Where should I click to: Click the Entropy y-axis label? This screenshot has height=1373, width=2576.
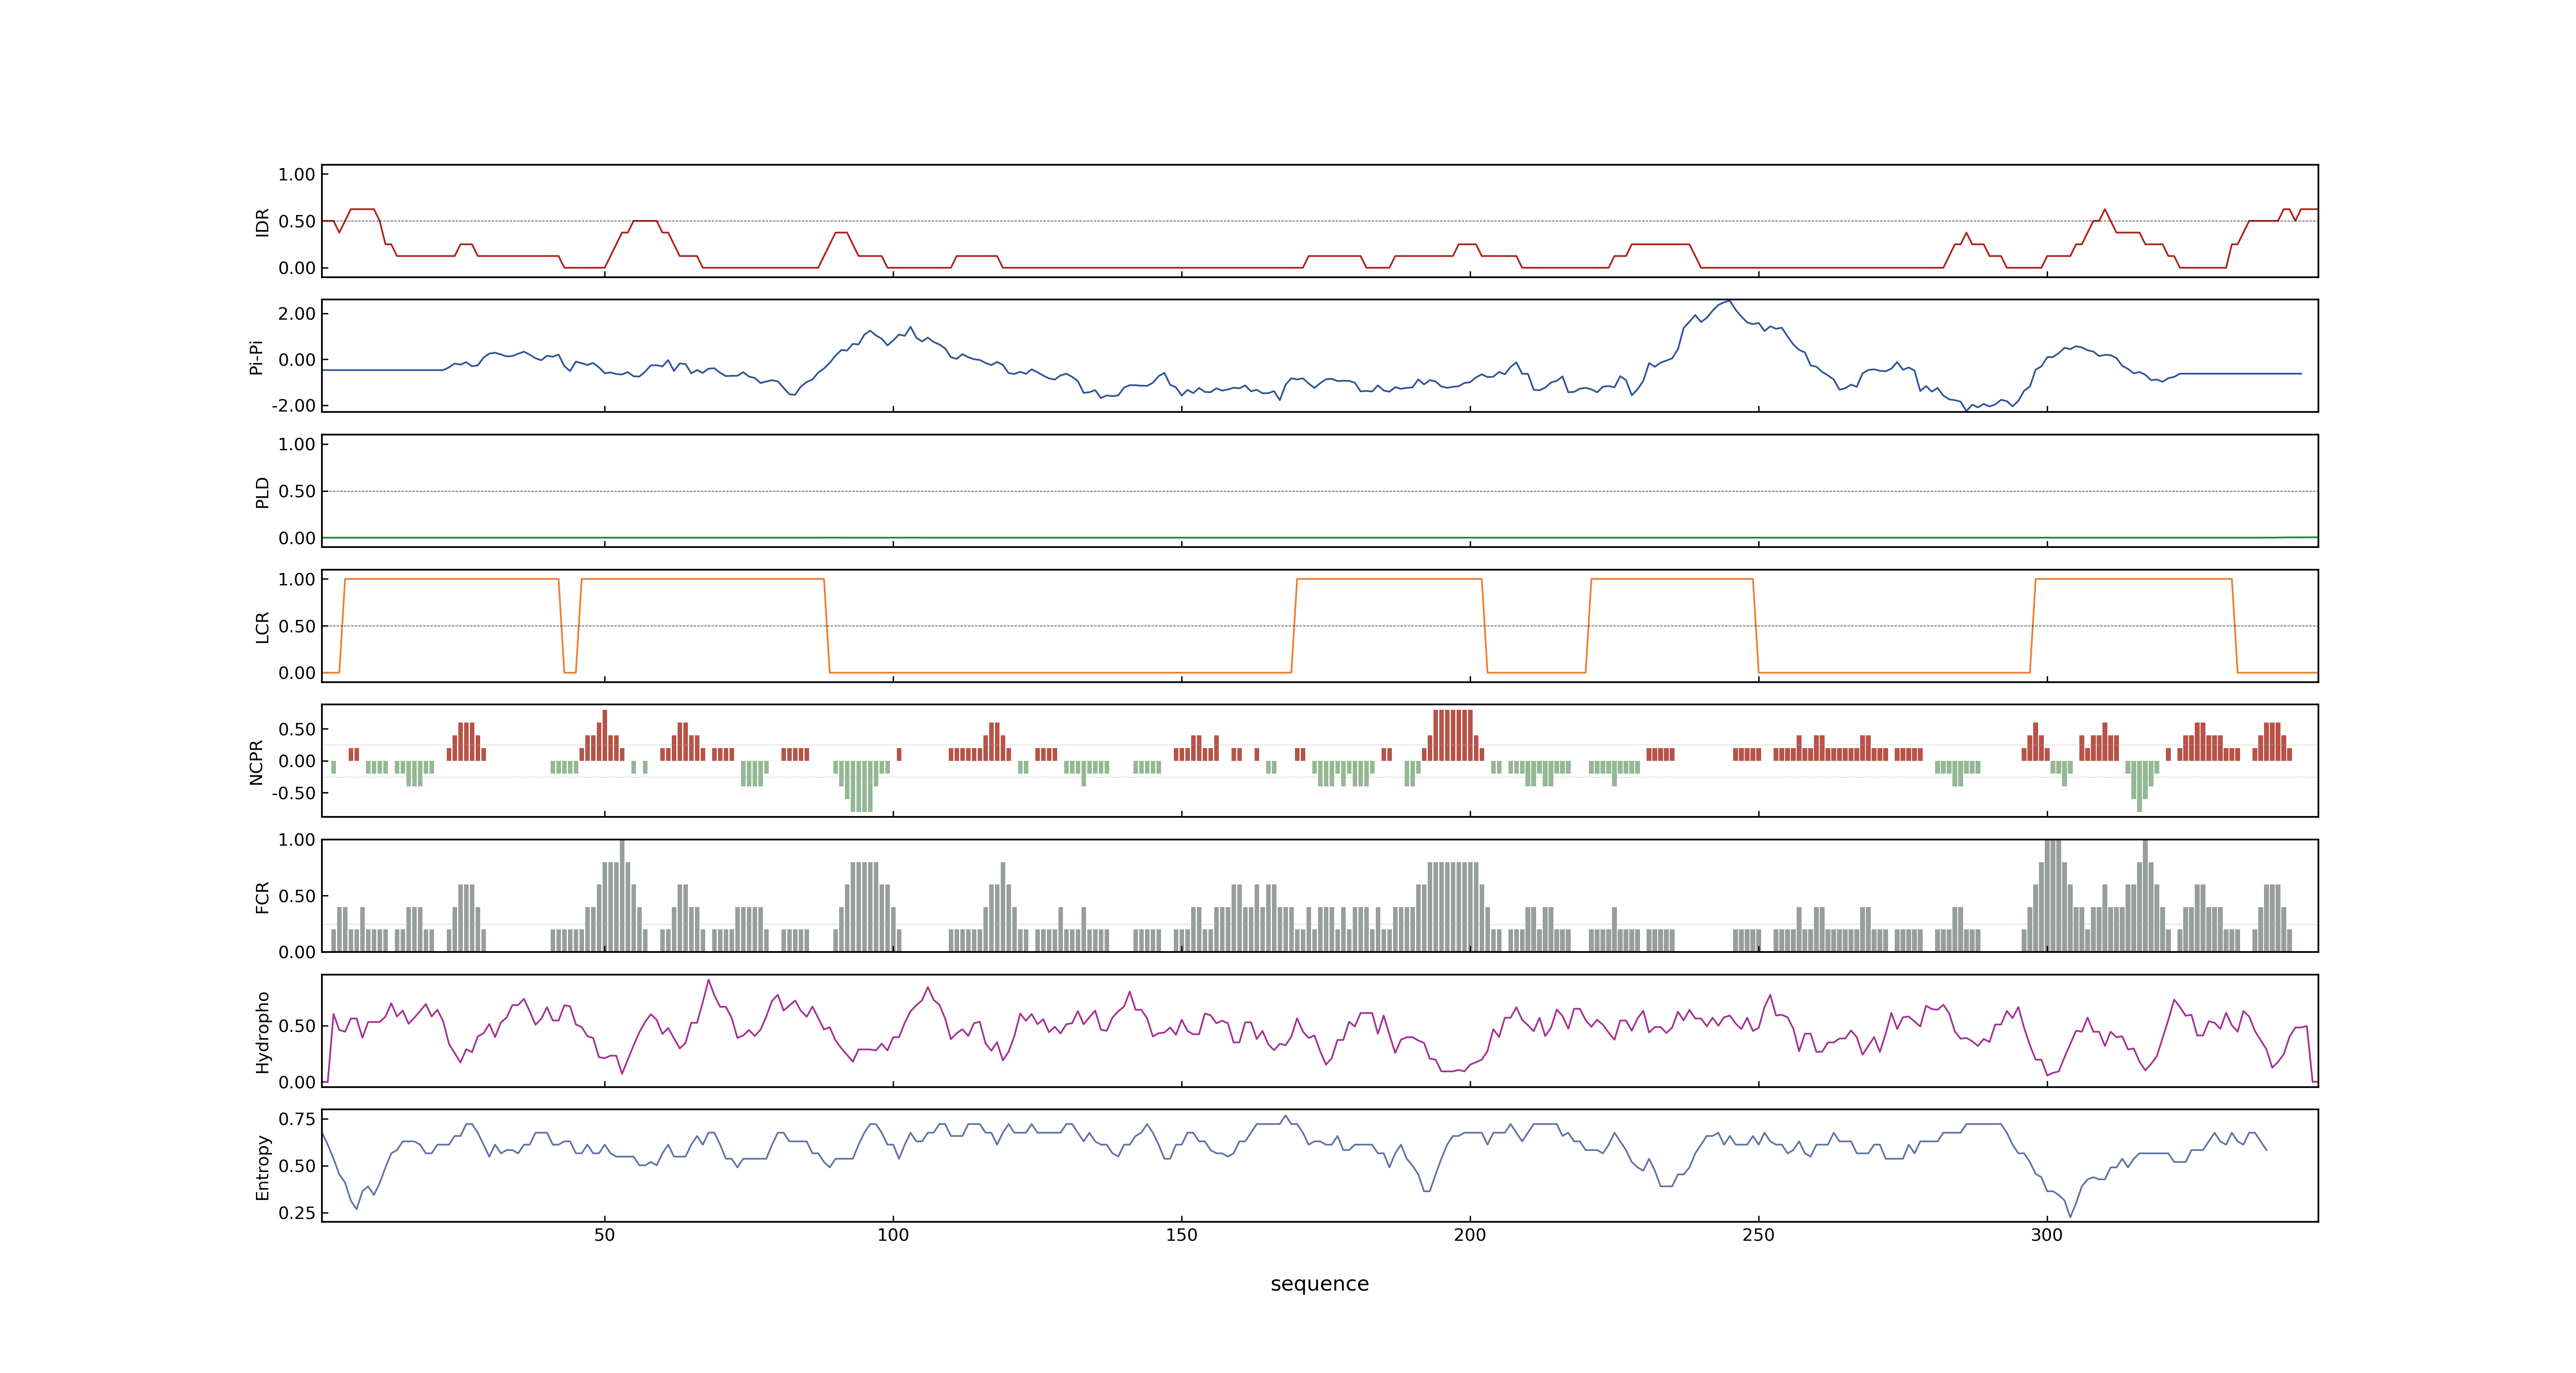pos(263,1167)
